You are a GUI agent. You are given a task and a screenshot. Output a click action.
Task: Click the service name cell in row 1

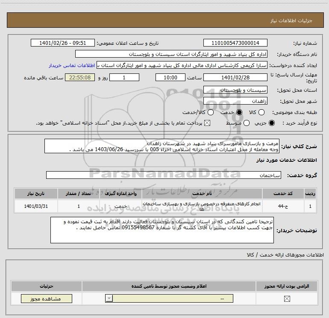point(202,206)
